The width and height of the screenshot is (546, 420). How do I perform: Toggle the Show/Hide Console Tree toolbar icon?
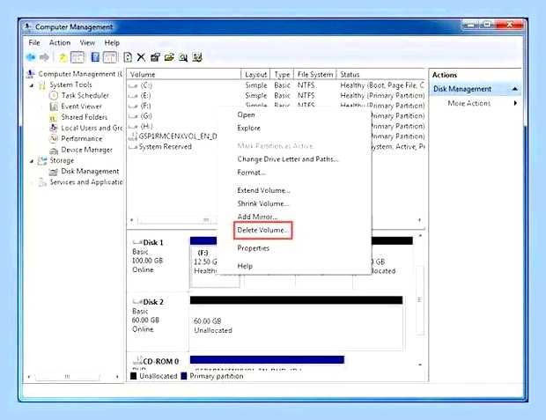(x=77, y=57)
